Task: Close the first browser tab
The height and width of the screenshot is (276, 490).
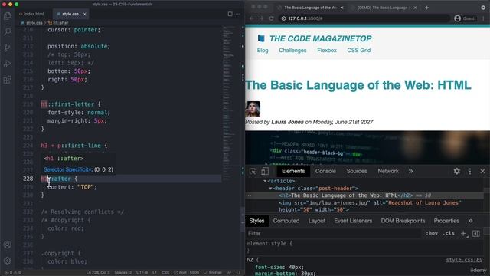Action: (342, 8)
